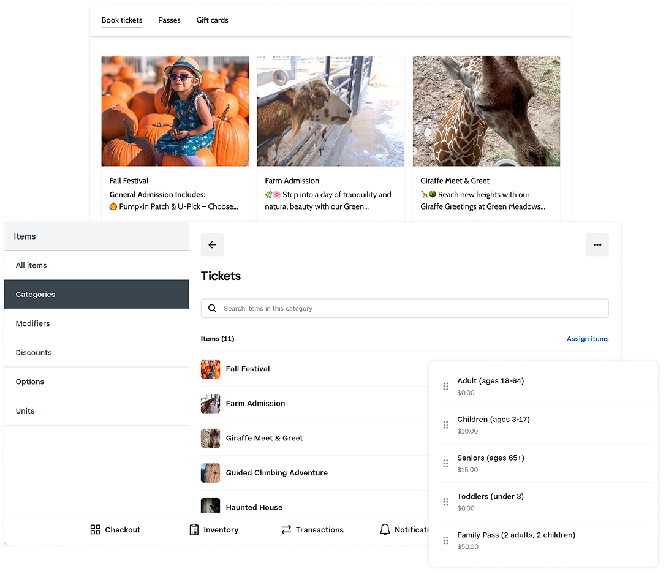Click the back arrow above Tickets
The width and height of the screenshot is (666, 574).
(x=212, y=244)
